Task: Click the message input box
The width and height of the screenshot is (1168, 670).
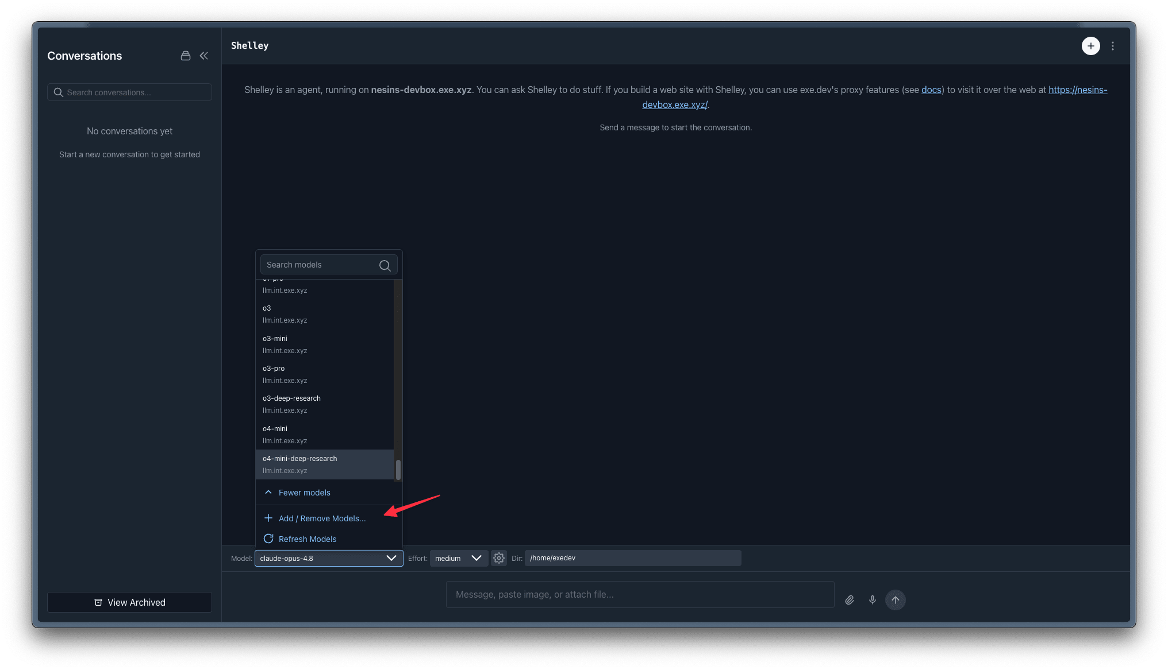Action: point(640,594)
